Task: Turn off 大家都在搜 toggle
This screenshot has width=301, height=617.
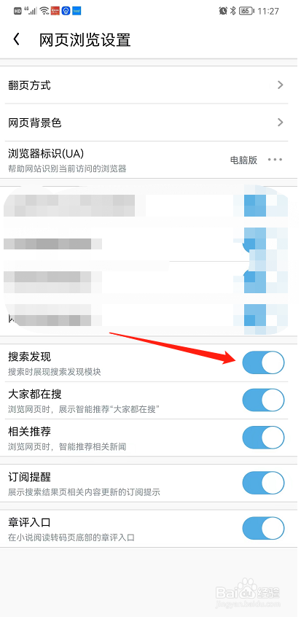Action: (263, 400)
